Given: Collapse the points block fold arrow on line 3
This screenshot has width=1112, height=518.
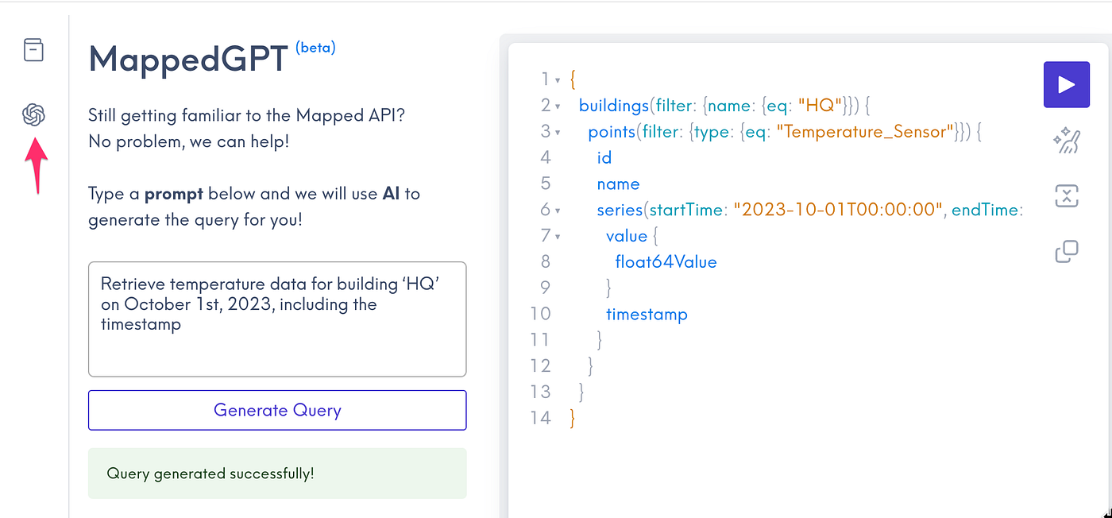Looking at the screenshot, I should 558,132.
